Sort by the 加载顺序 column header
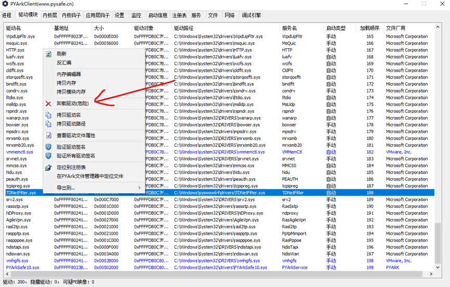 click(369, 28)
